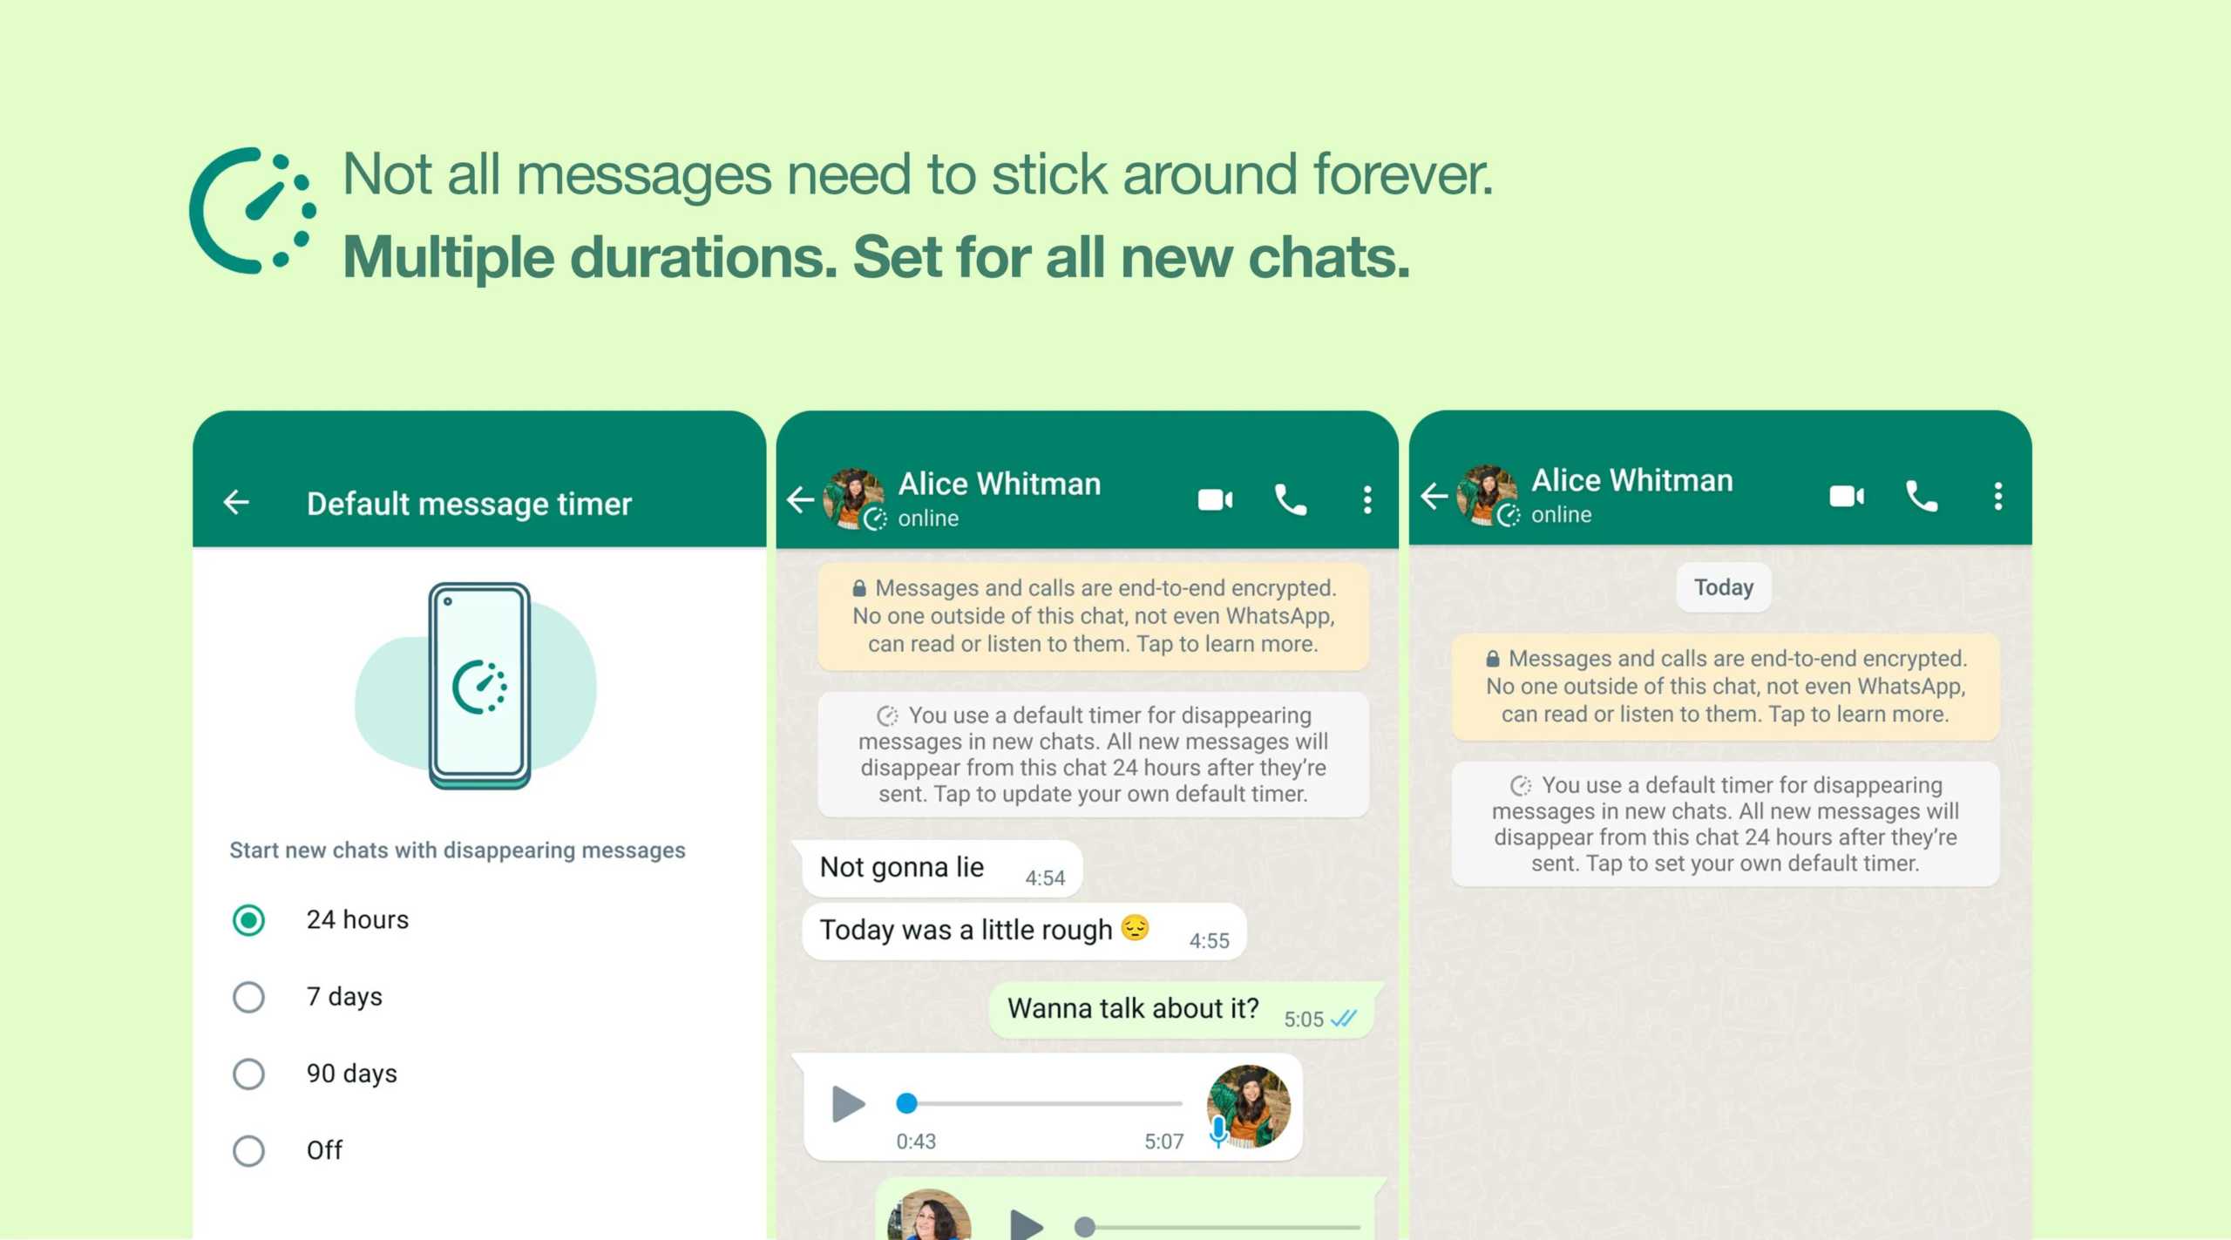
Task: Click the back arrow icon in Alice's chat
Action: click(x=804, y=498)
